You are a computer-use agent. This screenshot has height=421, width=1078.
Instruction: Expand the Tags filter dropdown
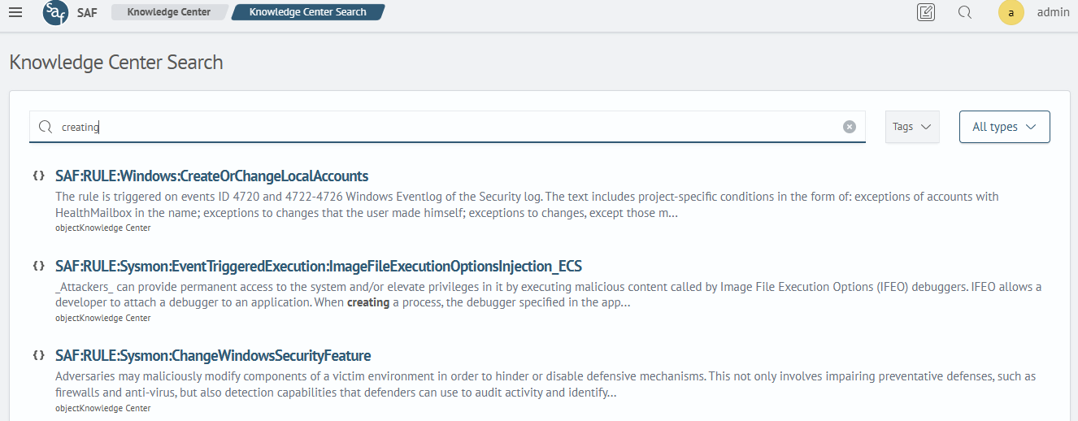coord(912,127)
